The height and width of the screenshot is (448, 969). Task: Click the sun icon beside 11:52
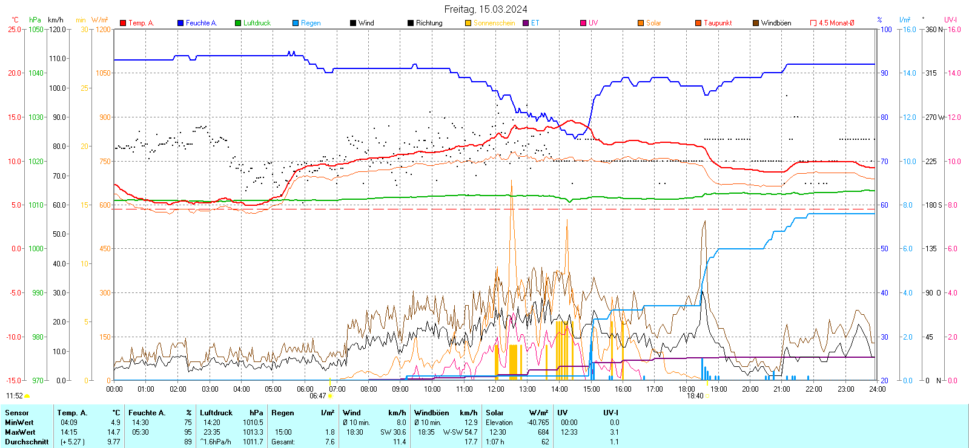point(27,396)
